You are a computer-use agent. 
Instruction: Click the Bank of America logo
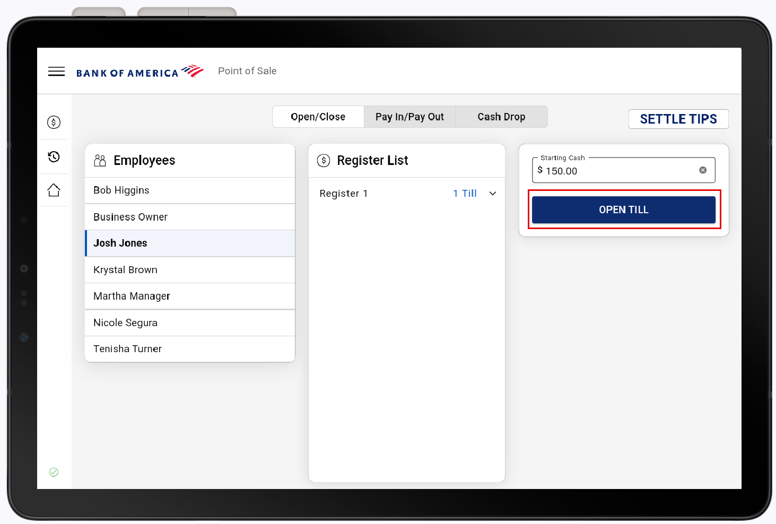(140, 72)
